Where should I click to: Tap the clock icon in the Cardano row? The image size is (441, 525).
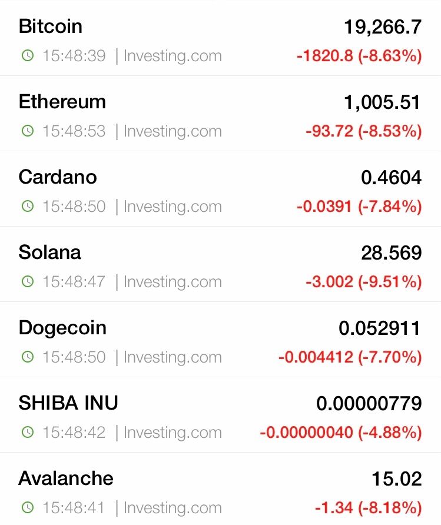28,206
